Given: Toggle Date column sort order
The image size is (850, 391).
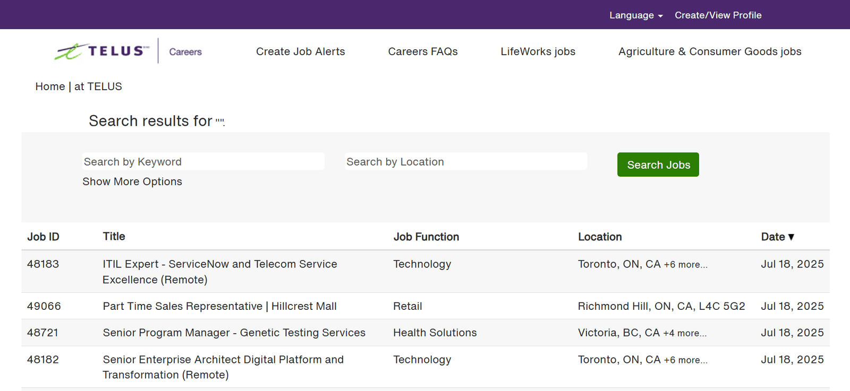Looking at the screenshot, I should pyautogui.click(x=777, y=237).
